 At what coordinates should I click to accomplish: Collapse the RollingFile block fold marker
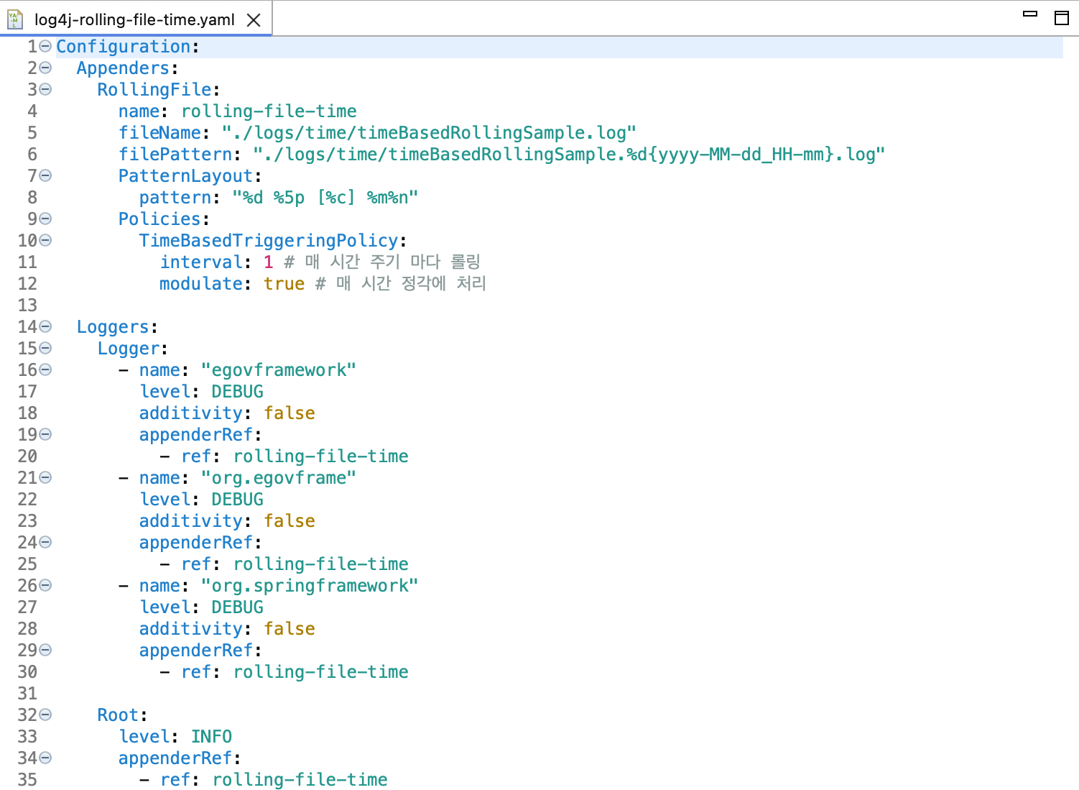(45, 89)
